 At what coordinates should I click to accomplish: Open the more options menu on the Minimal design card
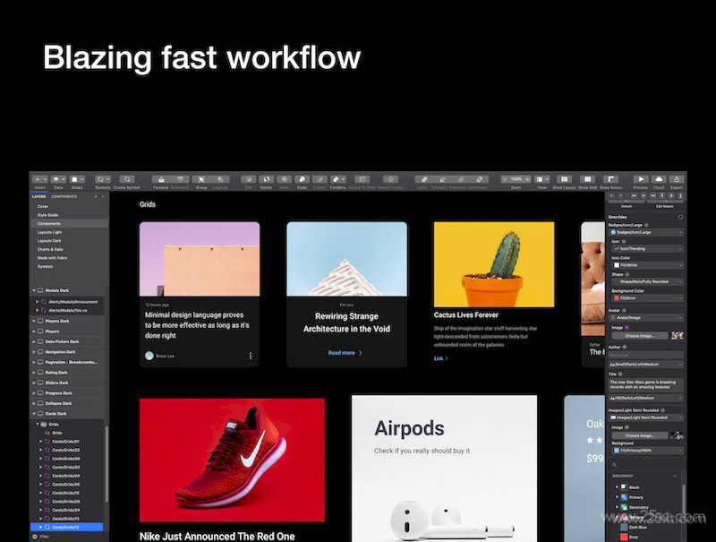(x=251, y=356)
